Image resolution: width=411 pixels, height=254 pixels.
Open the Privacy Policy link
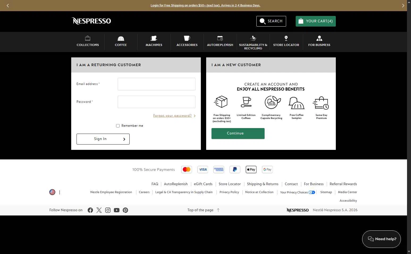(229, 192)
